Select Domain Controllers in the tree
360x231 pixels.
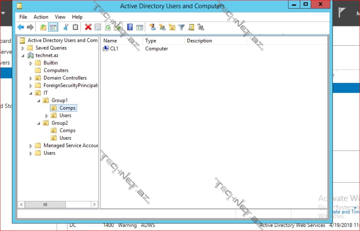coord(65,78)
